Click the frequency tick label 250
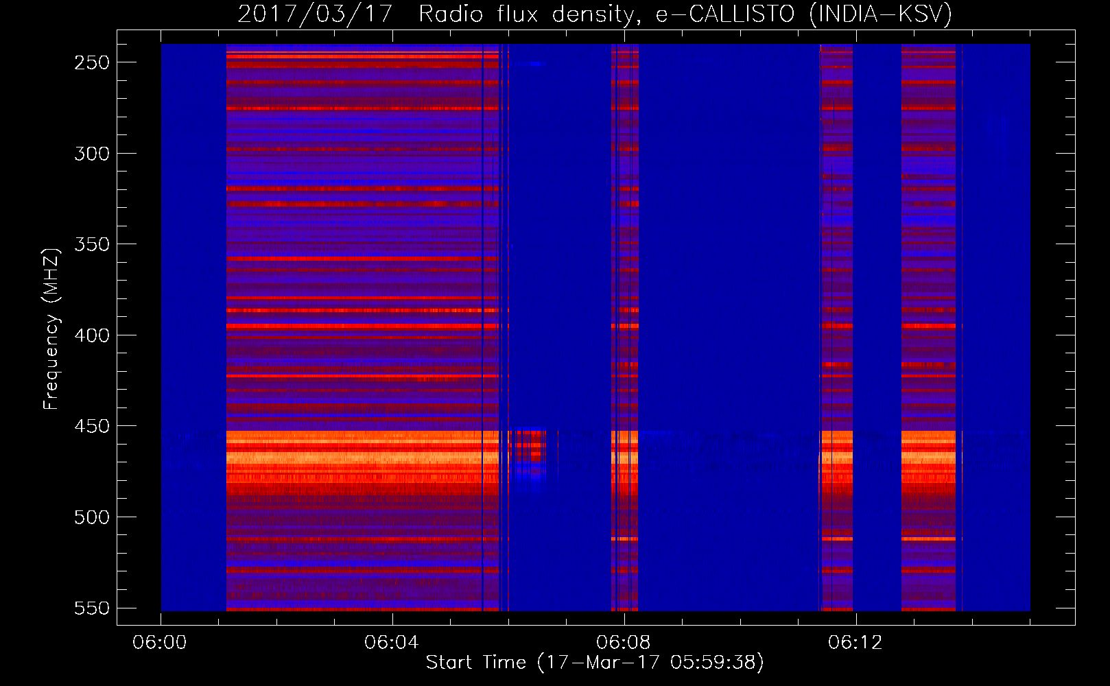This screenshot has height=686, width=1110. tap(92, 62)
